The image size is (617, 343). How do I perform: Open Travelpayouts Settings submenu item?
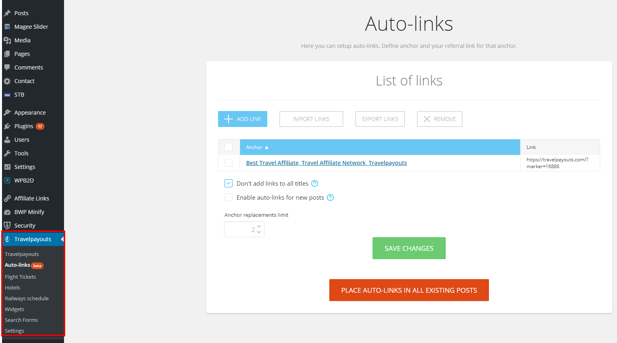[14, 331]
